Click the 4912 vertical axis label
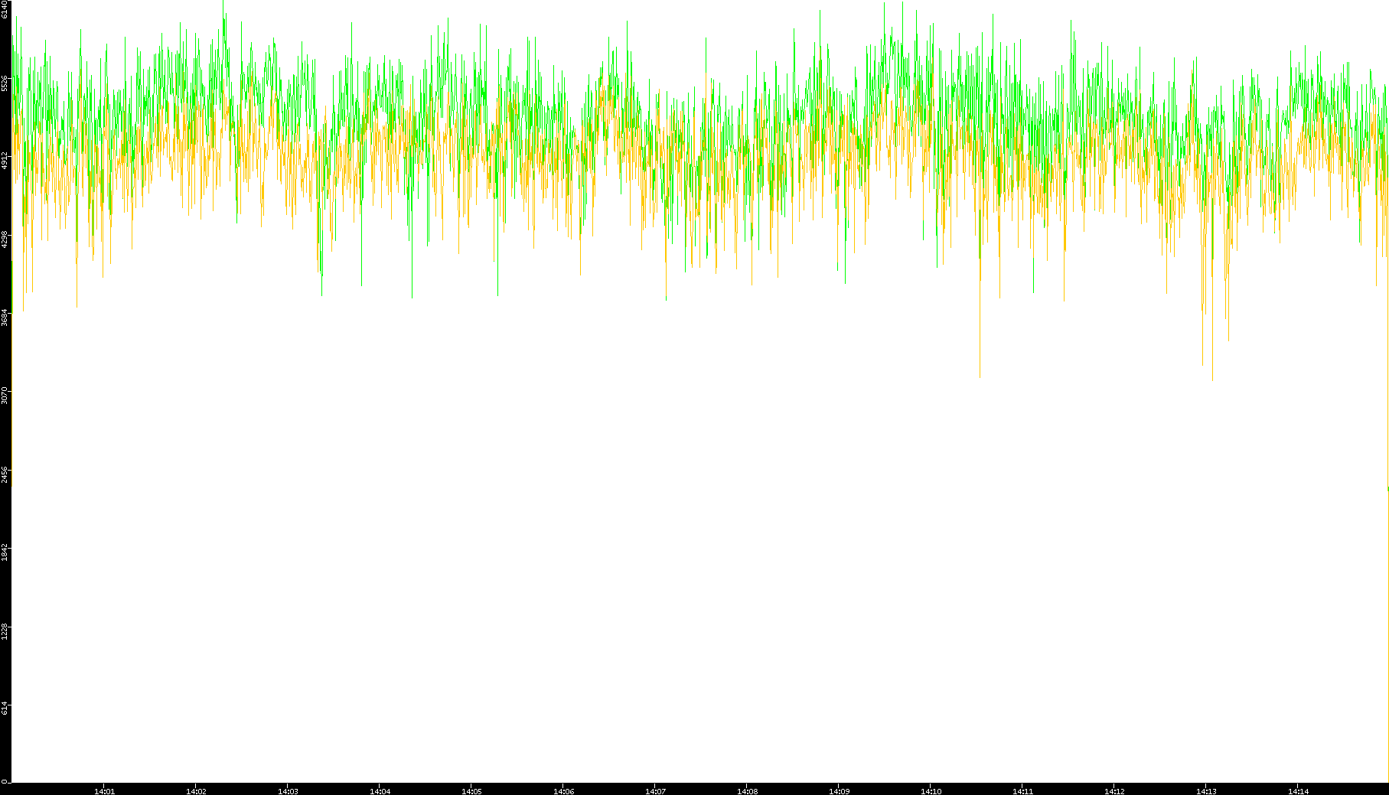The width and height of the screenshot is (1389, 795). click(5, 161)
